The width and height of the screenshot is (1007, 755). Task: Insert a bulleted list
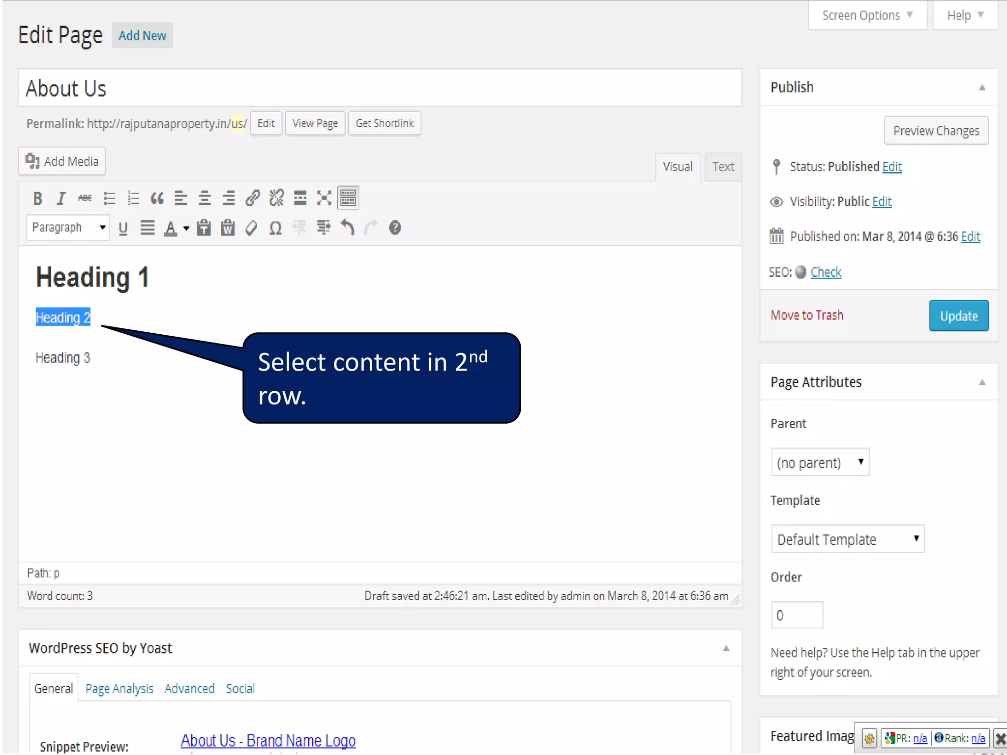pyautogui.click(x=109, y=199)
